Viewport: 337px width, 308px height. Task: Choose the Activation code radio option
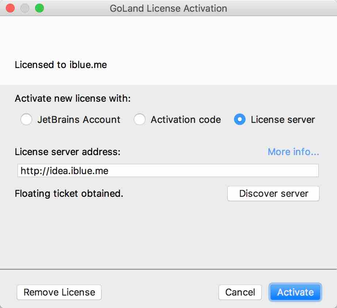[x=140, y=119]
